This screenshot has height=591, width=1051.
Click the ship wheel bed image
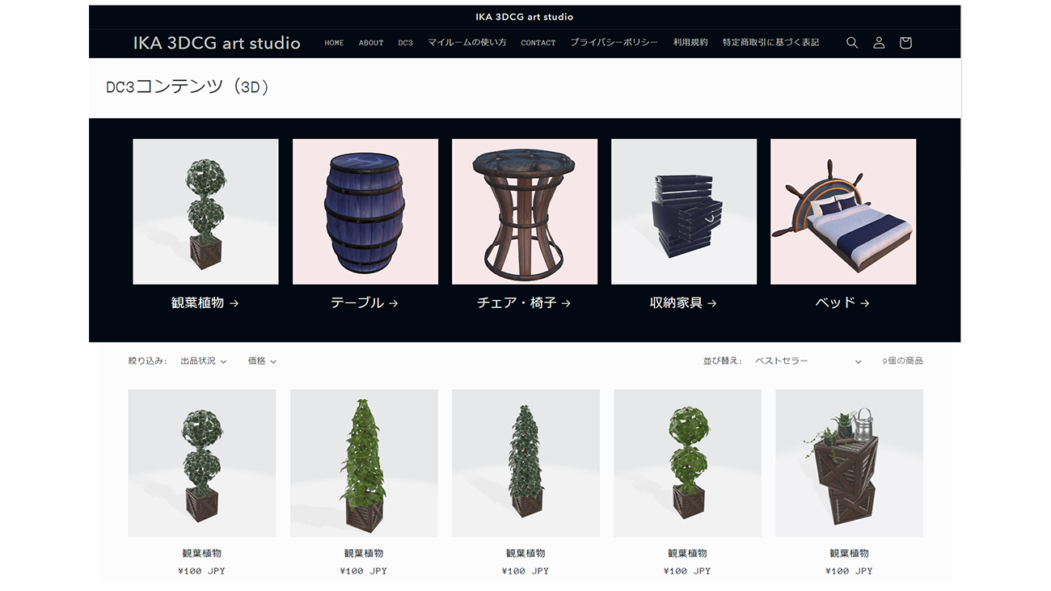pyautogui.click(x=843, y=212)
